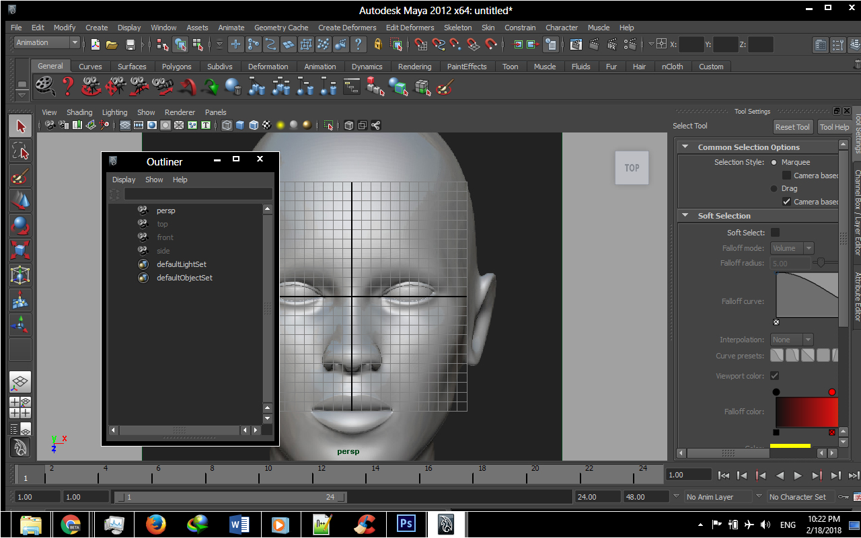Choose the Drag selection style option
The height and width of the screenshot is (538, 861).
pyautogui.click(x=774, y=188)
